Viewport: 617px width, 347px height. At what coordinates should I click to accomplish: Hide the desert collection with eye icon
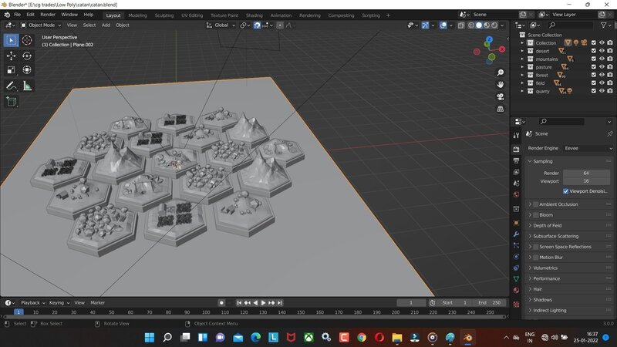tap(602, 51)
